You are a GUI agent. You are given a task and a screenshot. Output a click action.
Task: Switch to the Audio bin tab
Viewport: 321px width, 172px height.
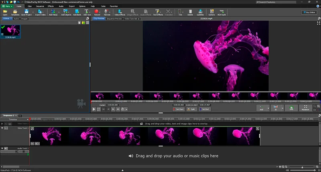coord(16,19)
